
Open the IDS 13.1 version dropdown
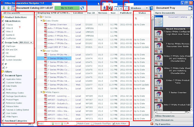26,42
